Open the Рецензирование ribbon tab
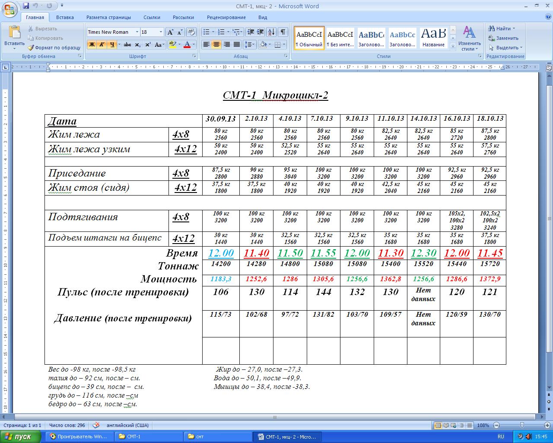553x443 pixels. click(226, 17)
